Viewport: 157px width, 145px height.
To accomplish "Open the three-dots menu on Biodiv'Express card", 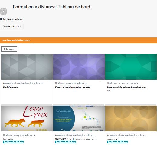I will click(x=49, y=81).
